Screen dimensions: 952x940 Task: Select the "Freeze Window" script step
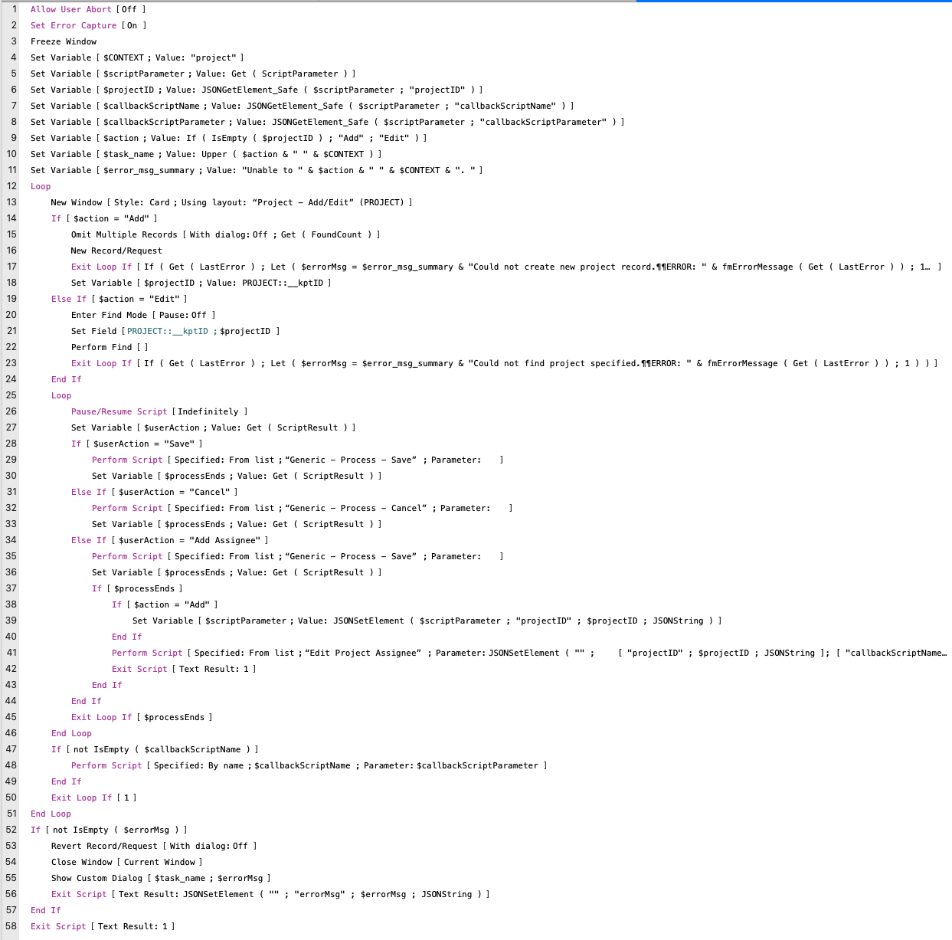point(63,41)
